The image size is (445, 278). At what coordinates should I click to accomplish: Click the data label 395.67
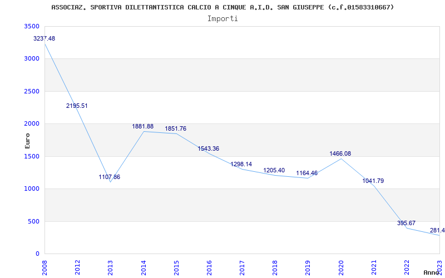point(407,224)
